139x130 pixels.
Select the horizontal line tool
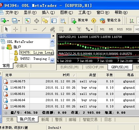click(35, 29)
